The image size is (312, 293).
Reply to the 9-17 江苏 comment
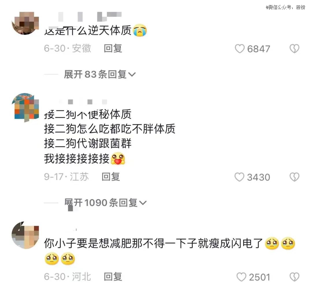pyautogui.click(x=111, y=177)
